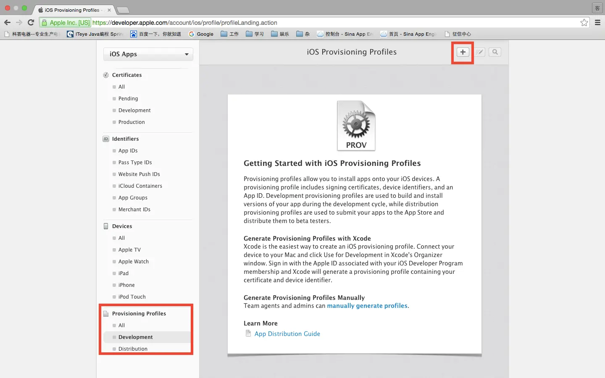This screenshot has width=605, height=378.
Task: Open the 控制台 - Sina App Engine bookmark
Action: pyautogui.click(x=345, y=34)
